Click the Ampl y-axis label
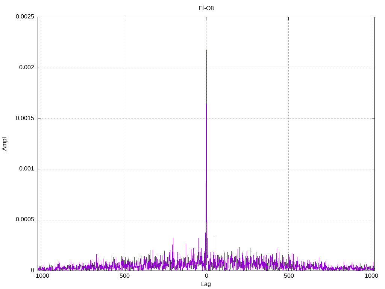Image resolution: width=385 pixels, height=289 pixels. pos(5,144)
